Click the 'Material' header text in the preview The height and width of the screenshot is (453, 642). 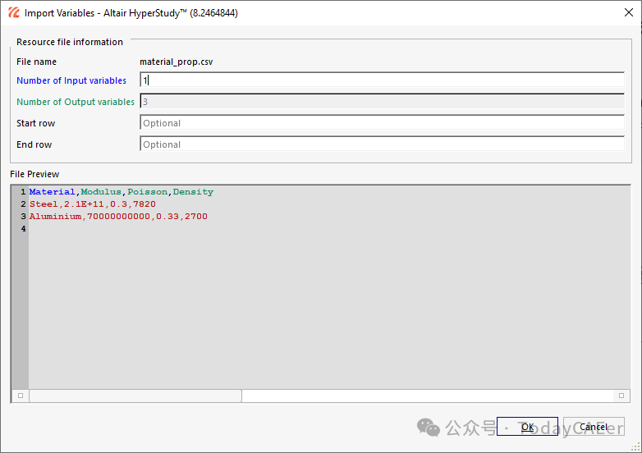click(x=52, y=192)
